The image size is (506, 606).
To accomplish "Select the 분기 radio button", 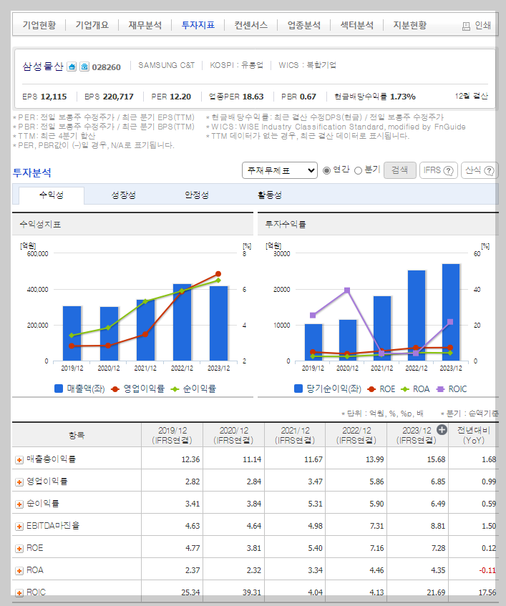I will (x=358, y=170).
